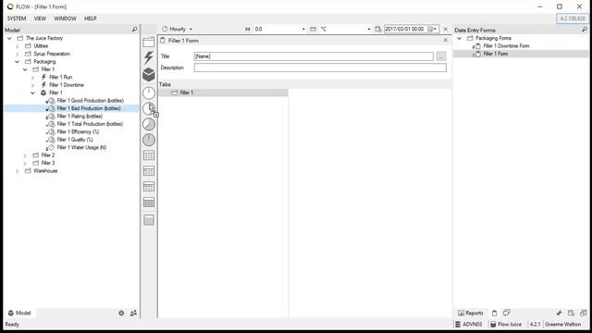The width and height of the screenshot is (592, 333).
Task: Select the lightning bolt event icon in toolbox
Action: [149, 57]
